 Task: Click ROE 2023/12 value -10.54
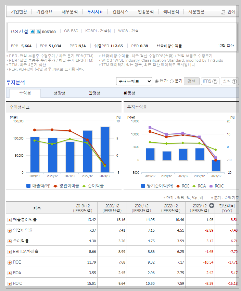pos(208,263)
